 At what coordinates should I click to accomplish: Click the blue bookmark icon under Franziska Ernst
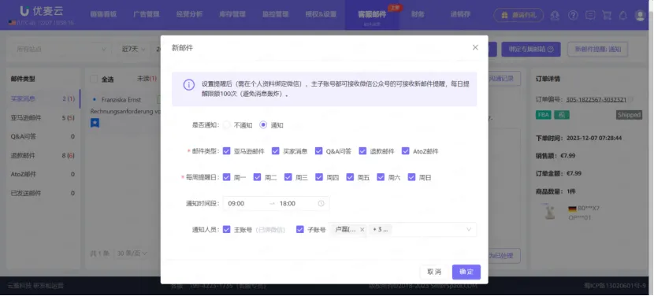point(95,123)
